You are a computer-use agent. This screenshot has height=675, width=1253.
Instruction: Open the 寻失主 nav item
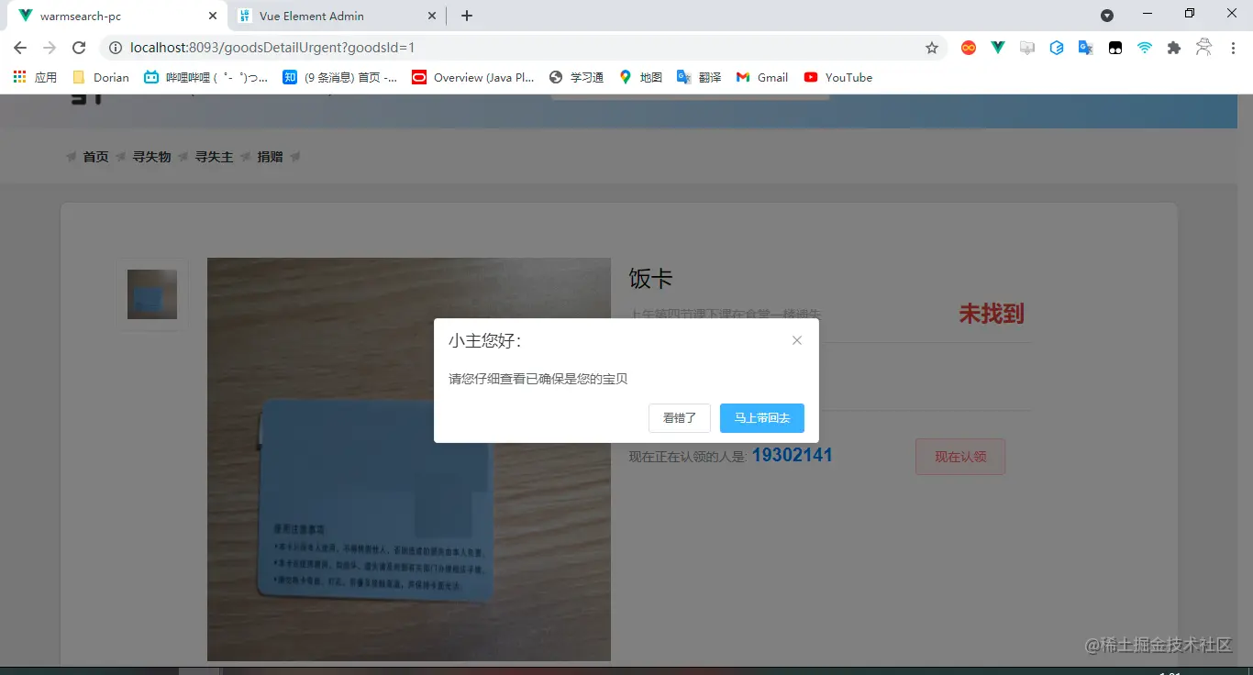tap(214, 157)
